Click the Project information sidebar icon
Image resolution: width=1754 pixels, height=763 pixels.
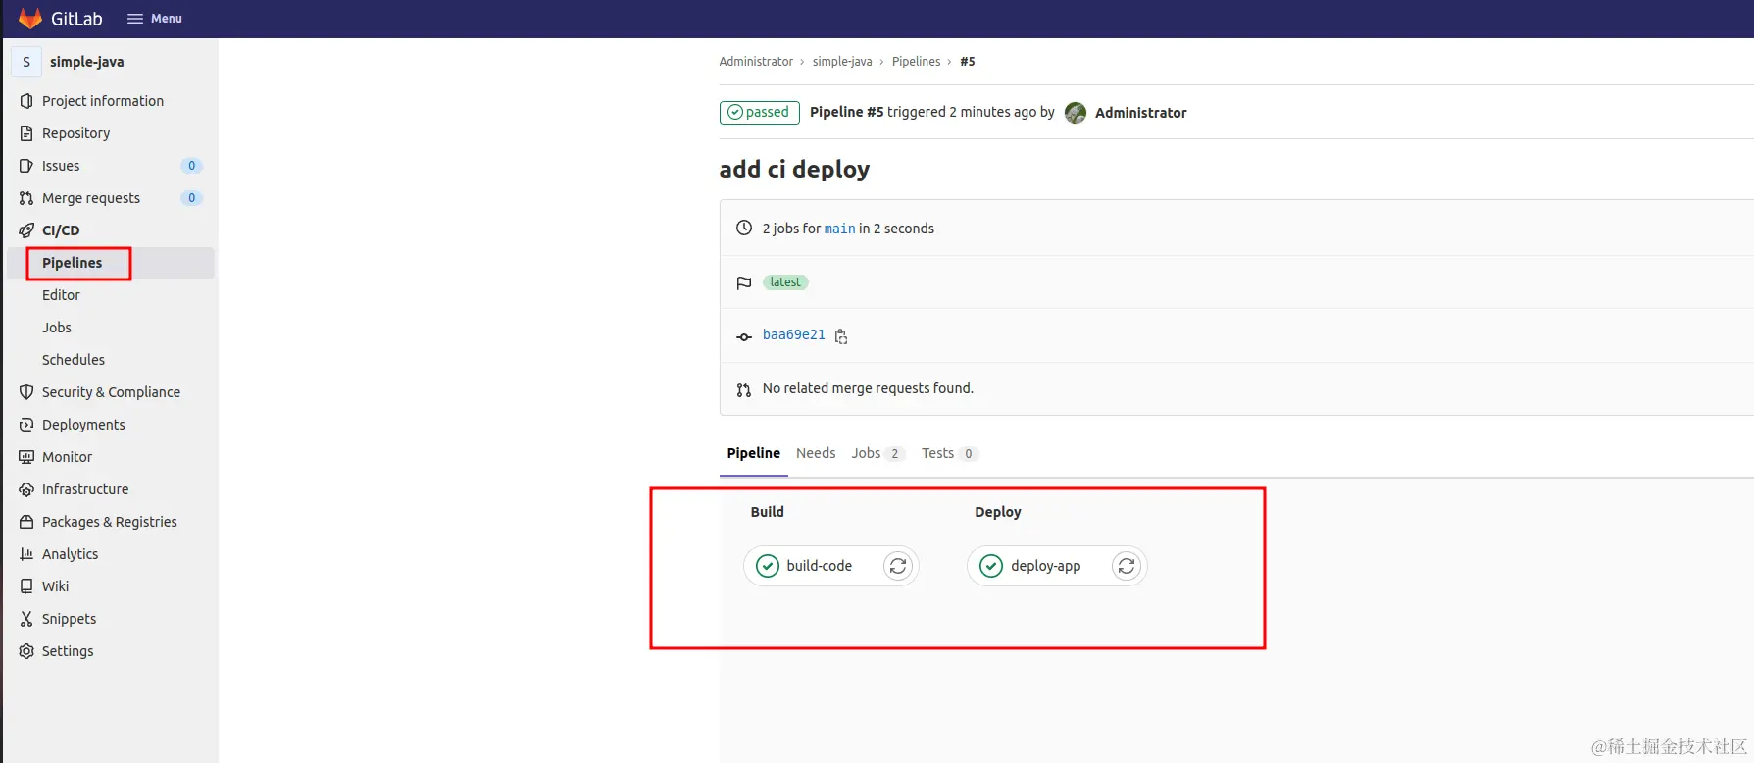26,101
